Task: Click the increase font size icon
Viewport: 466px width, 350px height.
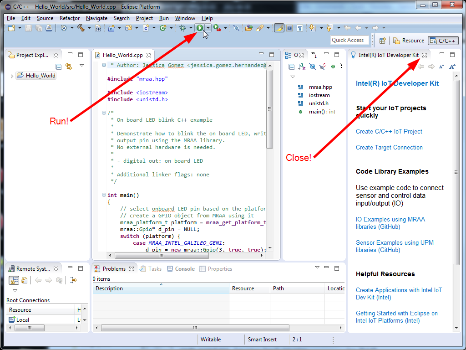Action: tap(452, 67)
